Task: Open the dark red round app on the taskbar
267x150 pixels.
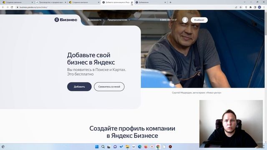Action: click(170, 147)
